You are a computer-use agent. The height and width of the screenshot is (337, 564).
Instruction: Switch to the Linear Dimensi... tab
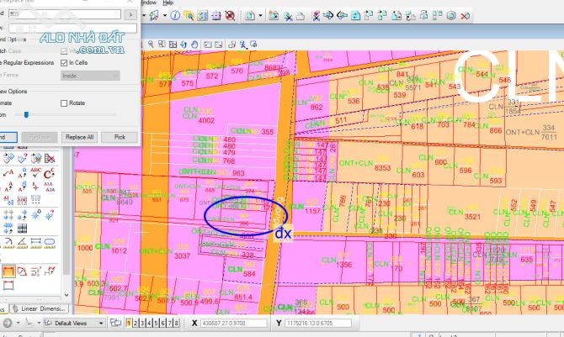pyautogui.click(x=41, y=309)
